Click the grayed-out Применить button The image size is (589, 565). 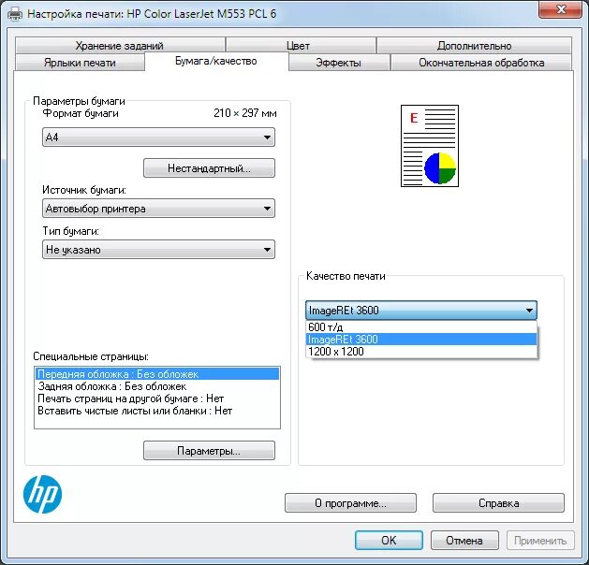[540, 541]
